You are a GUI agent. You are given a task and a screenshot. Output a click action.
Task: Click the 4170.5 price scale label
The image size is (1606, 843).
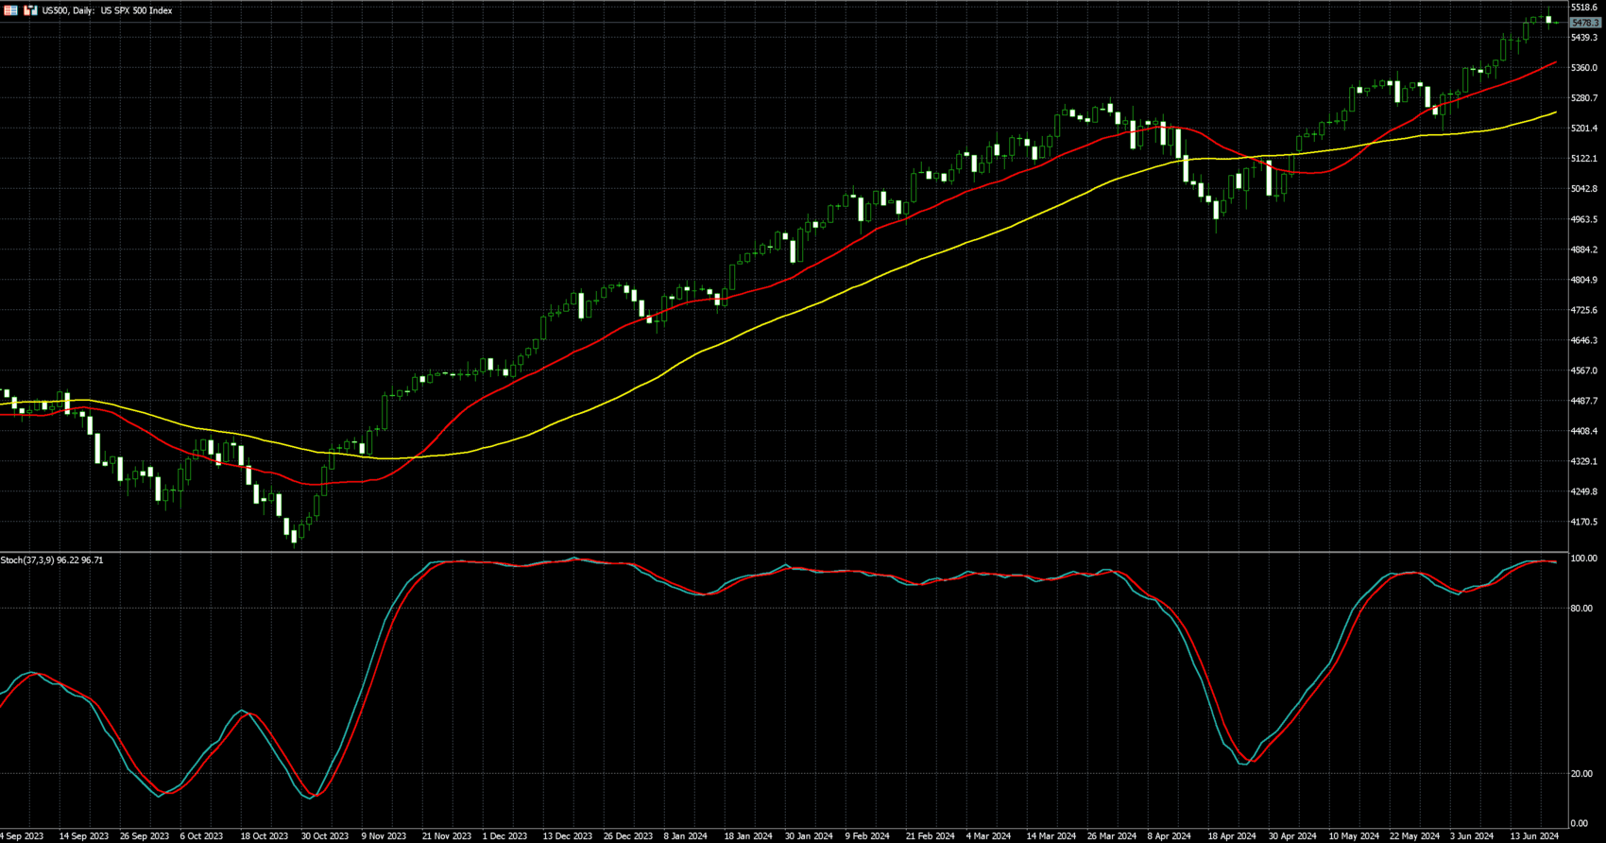point(1583,522)
